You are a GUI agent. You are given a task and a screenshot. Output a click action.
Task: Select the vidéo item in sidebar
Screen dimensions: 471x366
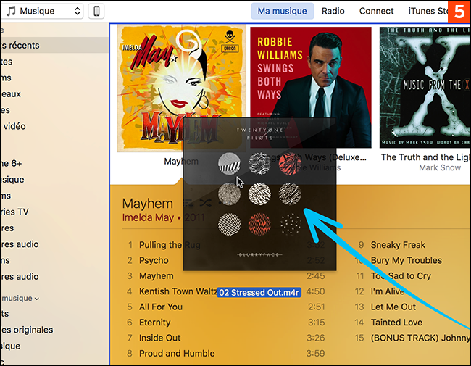click(x=14, y=126)
